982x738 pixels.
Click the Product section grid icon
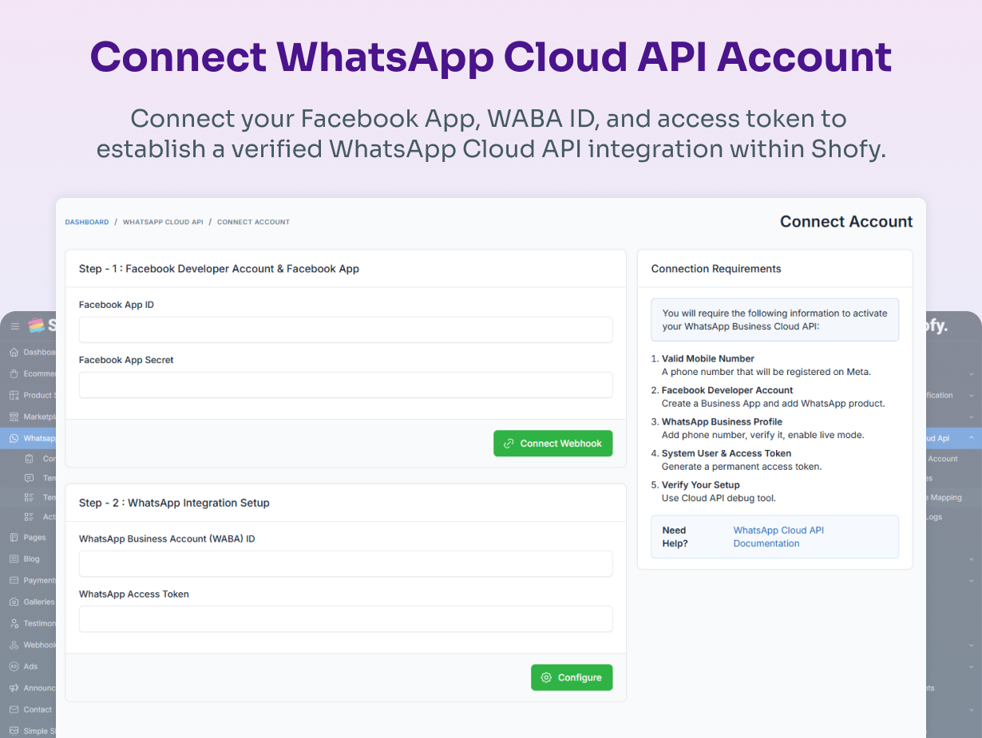(x=13, y=395)
